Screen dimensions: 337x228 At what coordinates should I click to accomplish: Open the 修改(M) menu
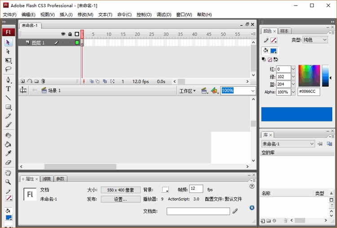pyautogui.click(x=85, y=15)
